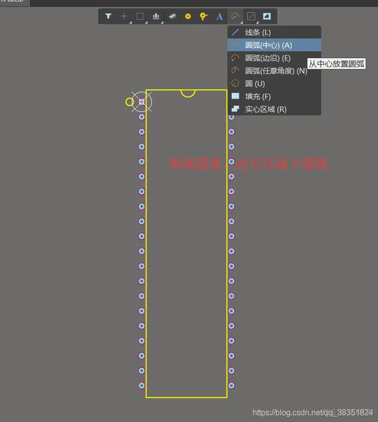Select the snap/move plus tool icon
The height and width of the screenshot is (422, 378).
(124, 16)
